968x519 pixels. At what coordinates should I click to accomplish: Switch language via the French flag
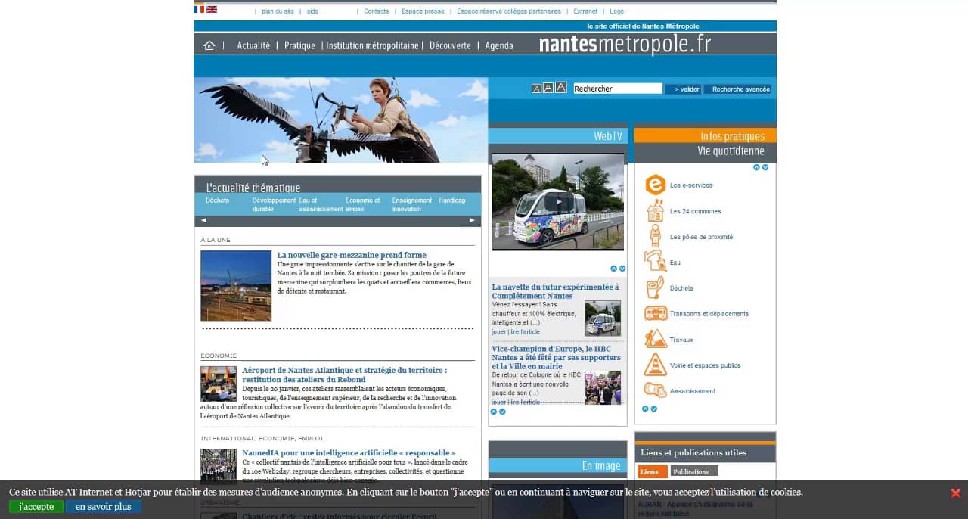[x=199, y=9]
